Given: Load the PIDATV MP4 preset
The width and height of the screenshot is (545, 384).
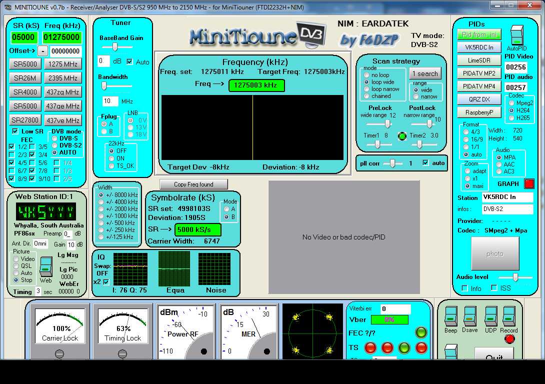Looking at the screenshot, I should (479, 86).
